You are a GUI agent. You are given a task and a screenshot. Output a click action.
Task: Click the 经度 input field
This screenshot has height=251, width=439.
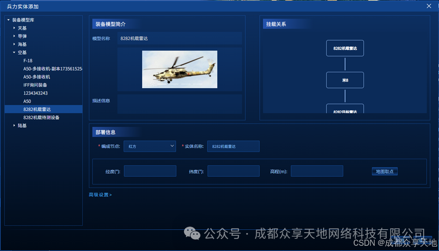coord(150,171)
